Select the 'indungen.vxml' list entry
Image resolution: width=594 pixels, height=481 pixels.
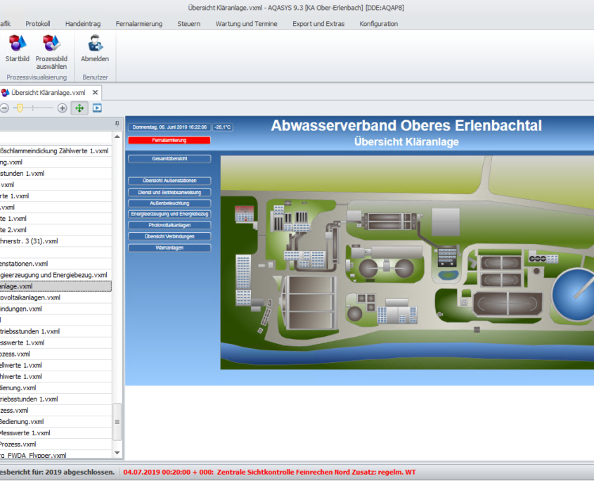tap(56, 309)
